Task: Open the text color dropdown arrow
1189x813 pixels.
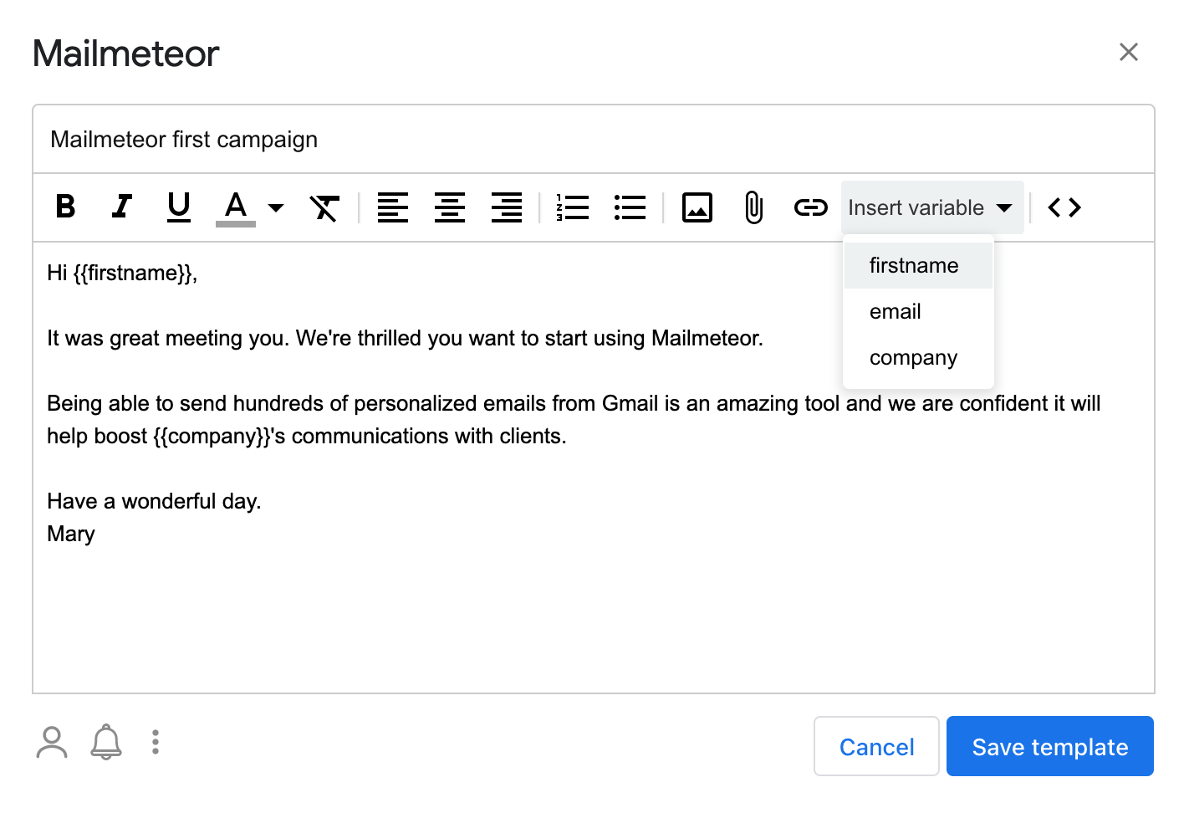Action: click(x=276, y=207)
